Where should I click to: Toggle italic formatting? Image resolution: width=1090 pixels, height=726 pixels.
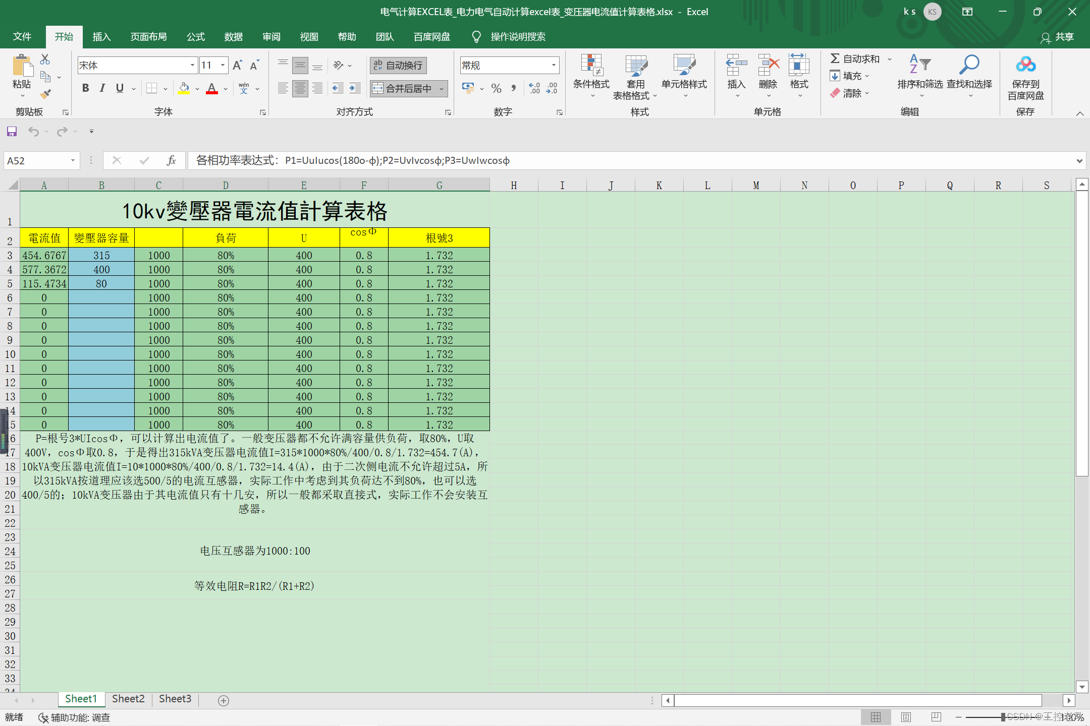click(x=102, y=88)
